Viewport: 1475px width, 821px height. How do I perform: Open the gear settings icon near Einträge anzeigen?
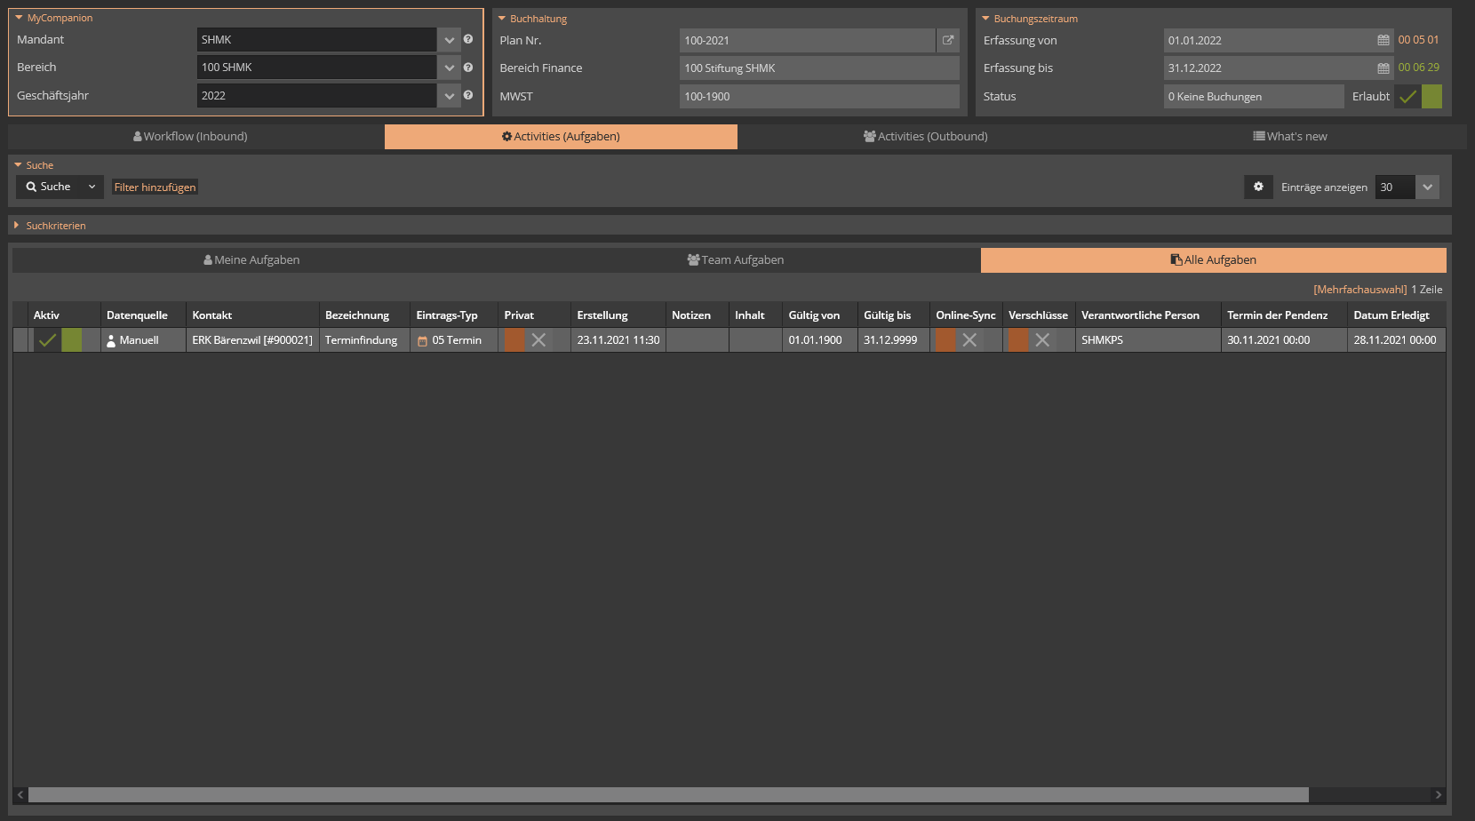click(x=1258, y=187)
